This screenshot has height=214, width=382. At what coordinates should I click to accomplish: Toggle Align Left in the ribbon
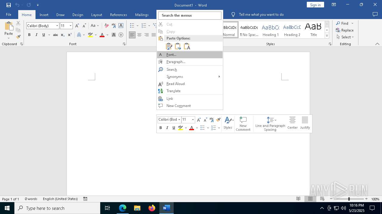tap(132, 35)
